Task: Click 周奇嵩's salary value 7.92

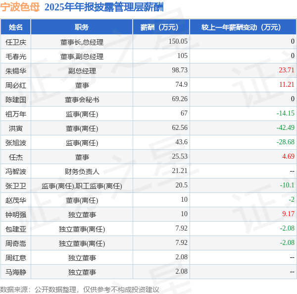Action: point(182,243)
